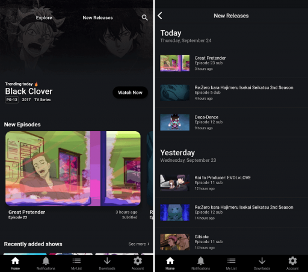308x272 pixels.
Task: Click the Recently added shows heading
Action: coord(33,244)
